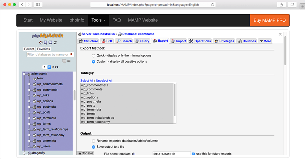Image resolution: width=305 pixels, height=159 pixels.
Task: Expand the wp_links tree node
Action: click(29, 95)
